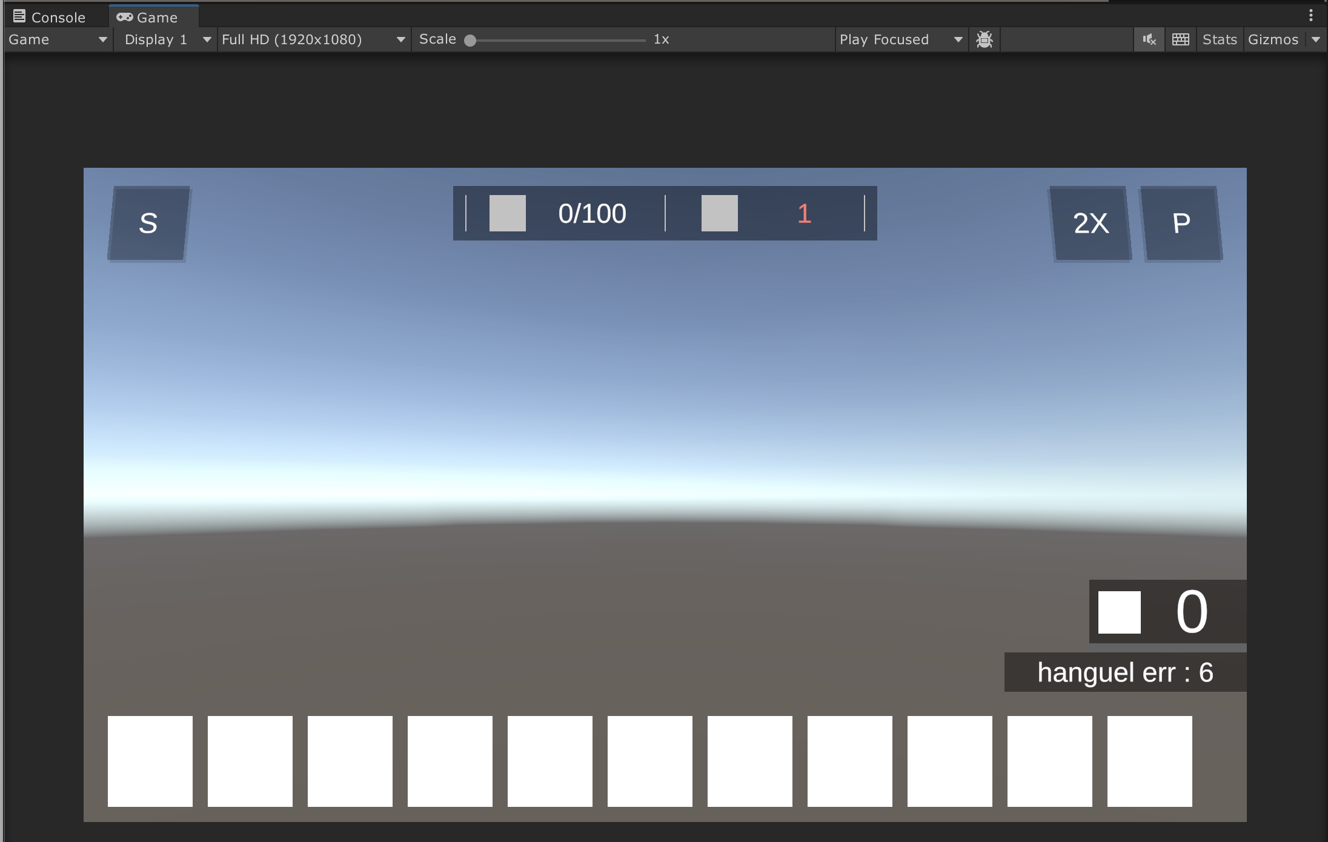The height and width of the screenshot is (842, 1328).
Task: Click the white square icon beside big 0
Action: [x=1119, y=612]
